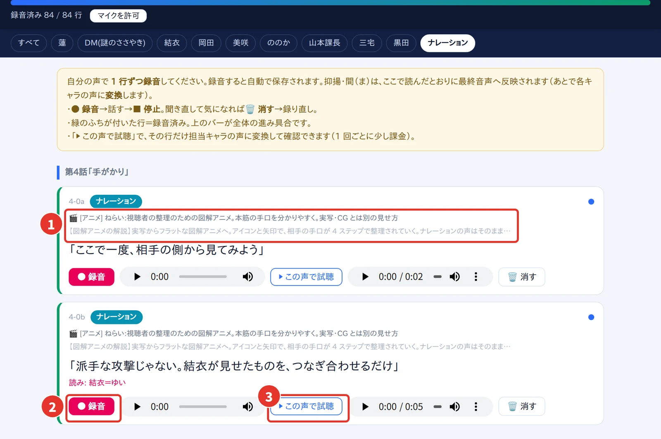The width and height of the screenshot is (661, 439).
Task: Delete the recording for line 4-0b
Action: click(x=522, y=406)
